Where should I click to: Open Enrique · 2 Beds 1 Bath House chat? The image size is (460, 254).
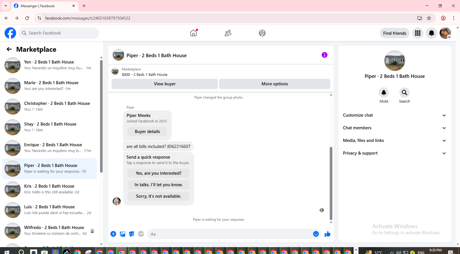tap(49, 148)
